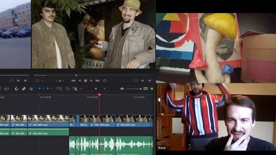Click Custom Zoom magnifier icon
Screen dimensions: 276x155
(x=75, y=89)
